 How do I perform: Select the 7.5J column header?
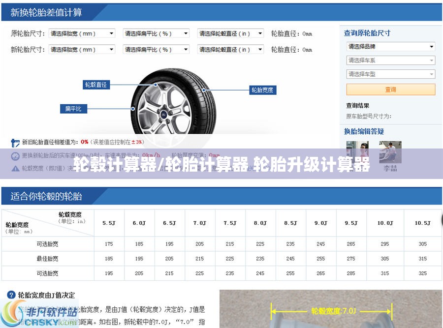click(x=230, y=223)
